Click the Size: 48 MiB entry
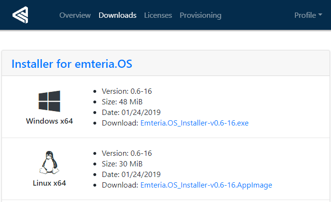The height and width of the screenshot is (202, 331). (122, 102)
